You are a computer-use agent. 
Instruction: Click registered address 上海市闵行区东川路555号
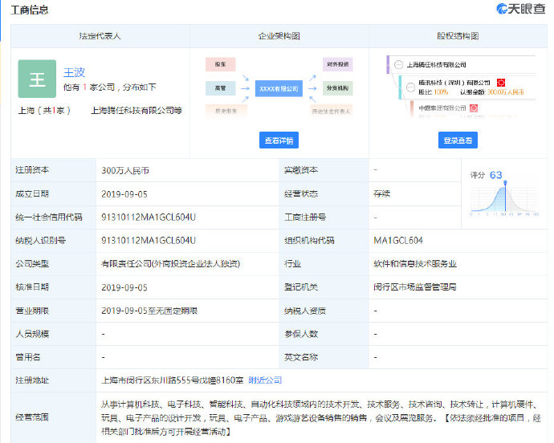pyautogui.click(x=173, y=380)
